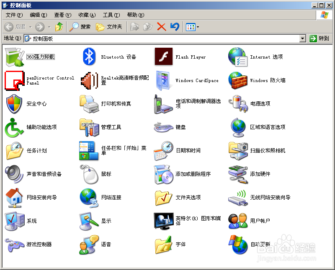
Task: Open 字体 fonts folder icon
Action: [x=163, y=245]
